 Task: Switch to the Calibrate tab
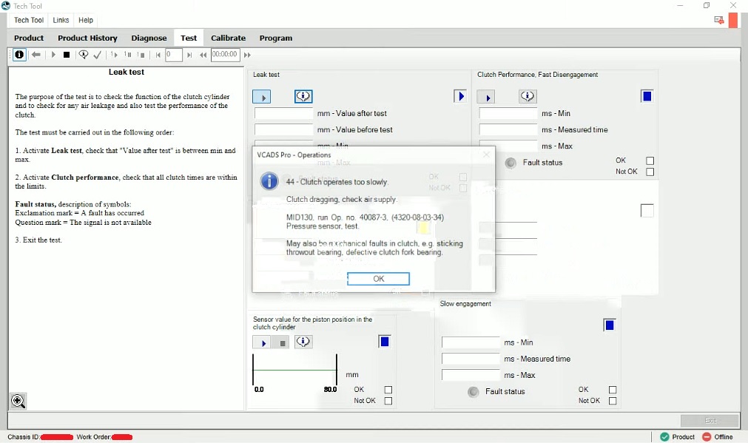(228, 38)
